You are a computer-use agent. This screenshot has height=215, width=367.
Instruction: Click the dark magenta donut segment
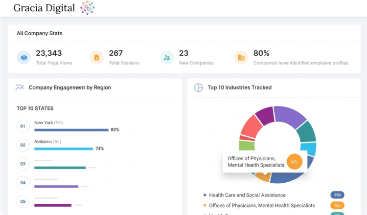pos(265,116)
